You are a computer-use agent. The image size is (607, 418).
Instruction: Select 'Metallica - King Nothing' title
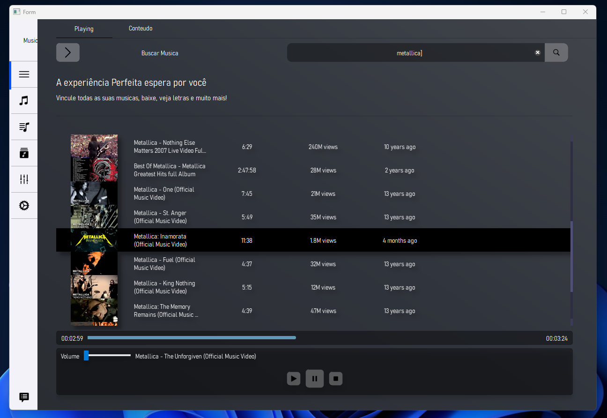tap(164, 287)
